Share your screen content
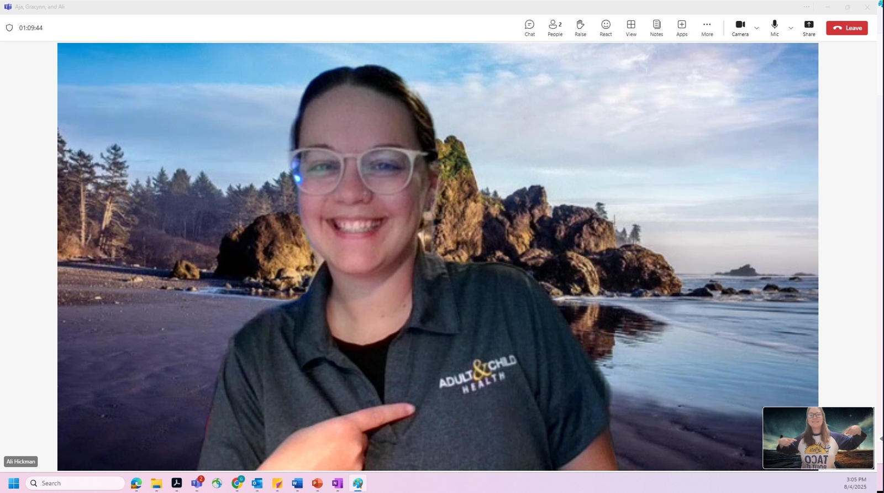This screenshot has height=493, width=884. (809, 28)
